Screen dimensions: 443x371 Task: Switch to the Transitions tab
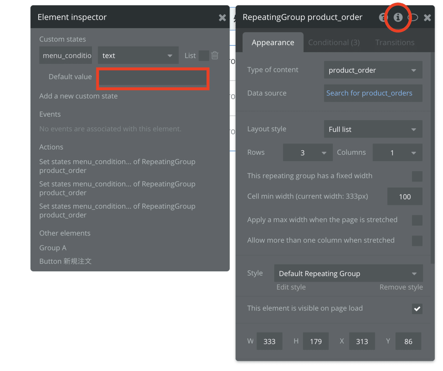[395, 43]
